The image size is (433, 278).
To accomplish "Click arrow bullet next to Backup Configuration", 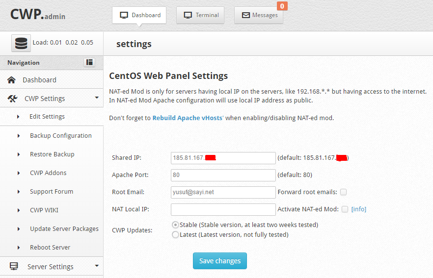I will [x=19, y=136].
